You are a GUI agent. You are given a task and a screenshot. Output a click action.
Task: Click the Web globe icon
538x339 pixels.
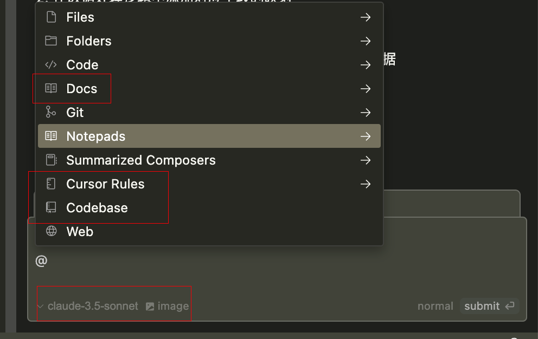coord(51,231)
